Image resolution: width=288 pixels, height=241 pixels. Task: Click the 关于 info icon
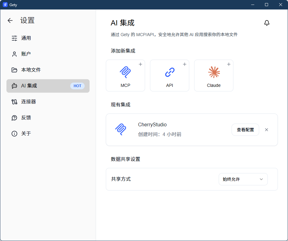point(14,134)
